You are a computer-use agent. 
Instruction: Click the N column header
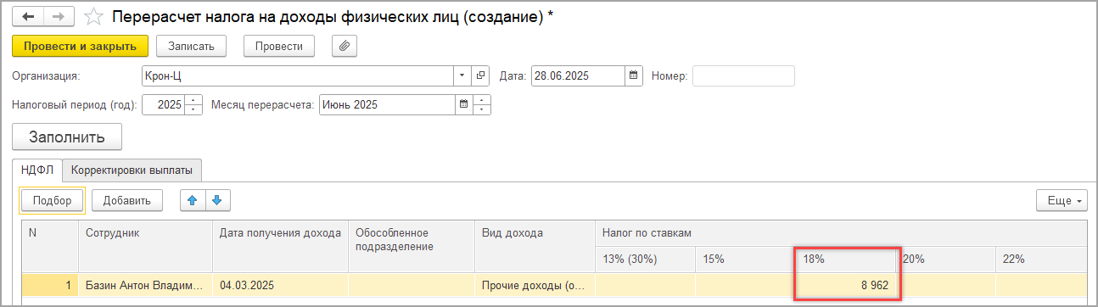coord(50,246)
